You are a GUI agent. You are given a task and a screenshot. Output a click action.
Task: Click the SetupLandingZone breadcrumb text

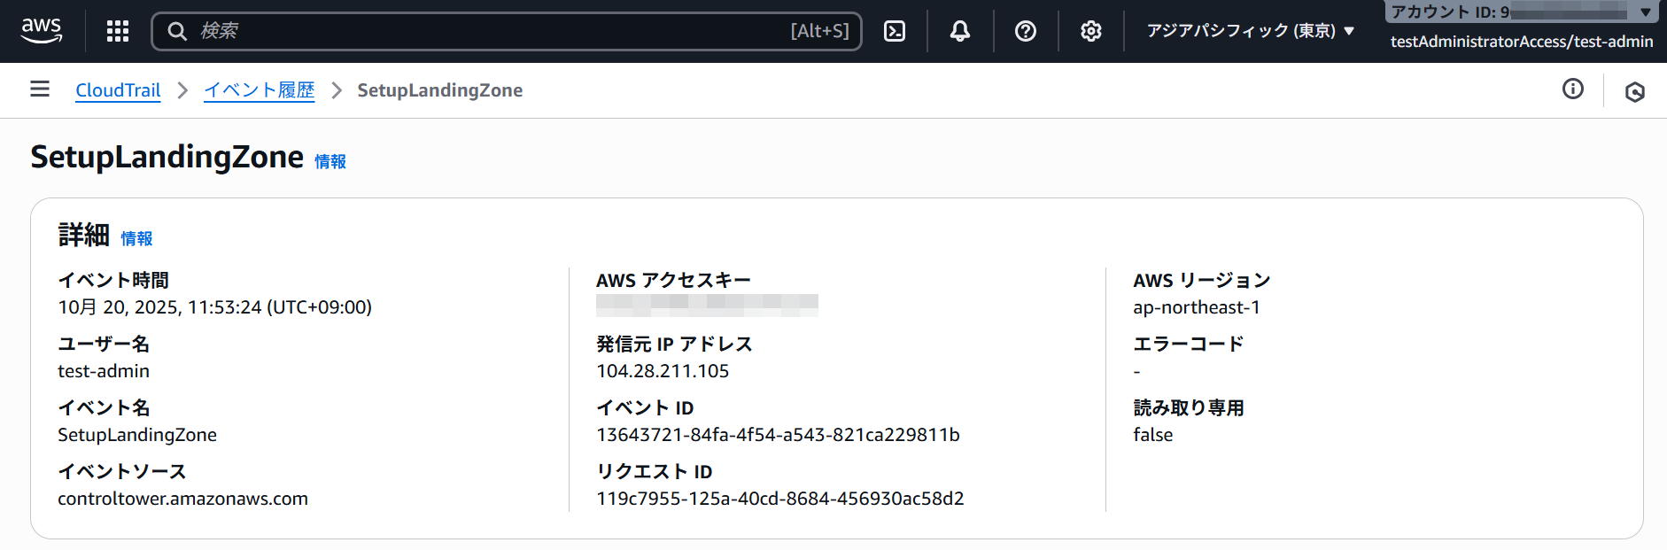pyautogui.click(x=439, y=90)
